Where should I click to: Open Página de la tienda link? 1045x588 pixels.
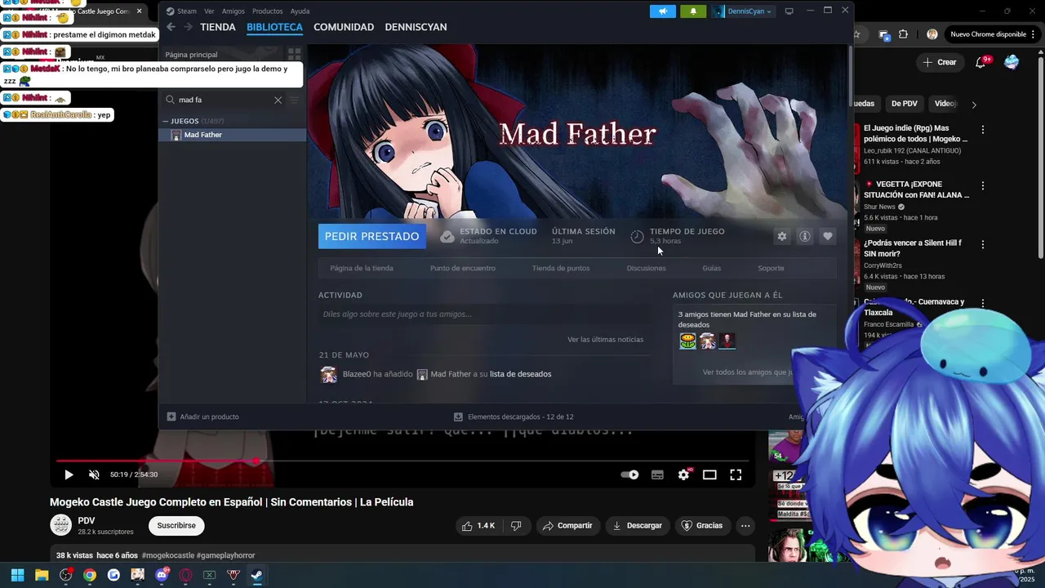tap(362, 268)
